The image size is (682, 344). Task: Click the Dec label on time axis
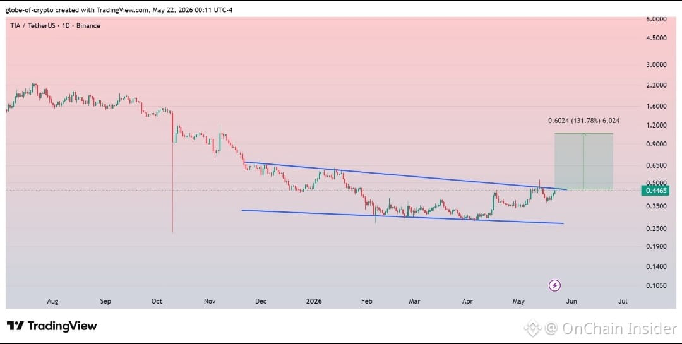coord(261,301)
